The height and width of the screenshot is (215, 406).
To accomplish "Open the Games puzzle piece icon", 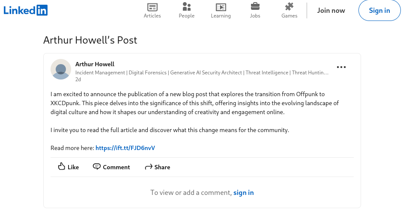I will click(x=289, y=6).
